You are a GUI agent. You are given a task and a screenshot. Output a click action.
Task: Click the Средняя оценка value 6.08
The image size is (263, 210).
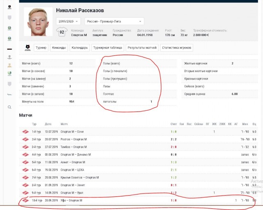235,94
